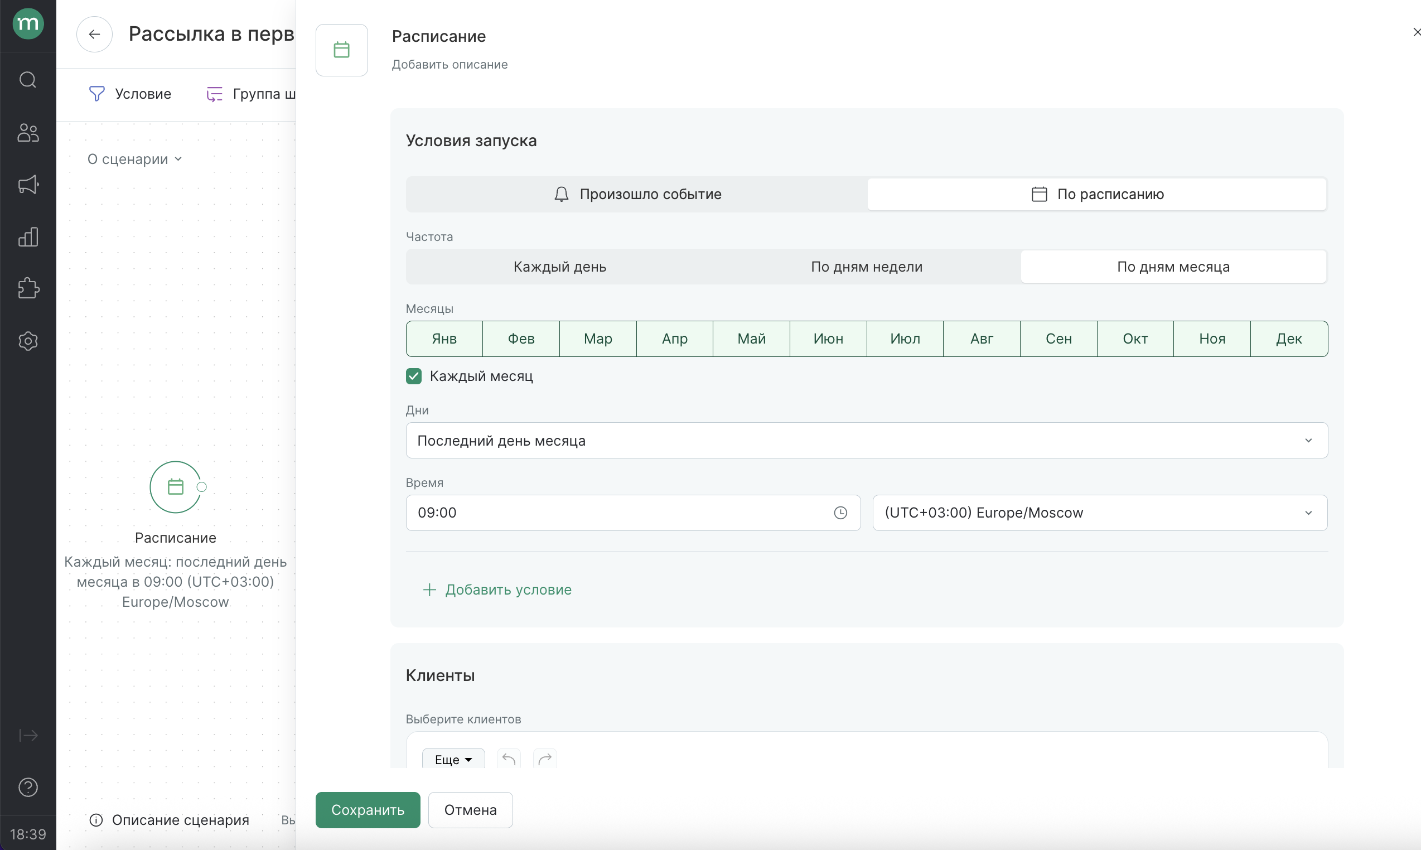Open search from the sidebar

pos(28,80)
